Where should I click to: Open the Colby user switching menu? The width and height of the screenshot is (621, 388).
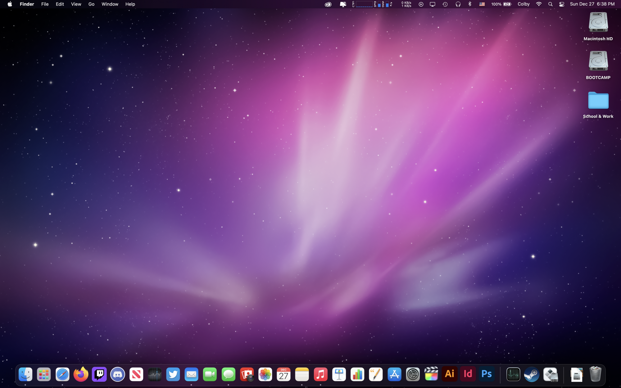[x=524, y=4]
